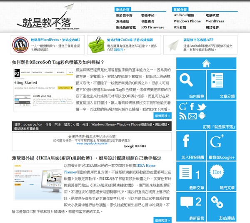Open the 站內搜尋 magnifier tile
Image resolution: width=250 pixels, height=223 pixels.
point(191,85)
